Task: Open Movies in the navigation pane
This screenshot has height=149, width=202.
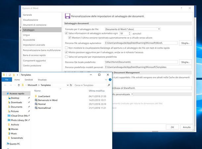Action: coord(15,129)
